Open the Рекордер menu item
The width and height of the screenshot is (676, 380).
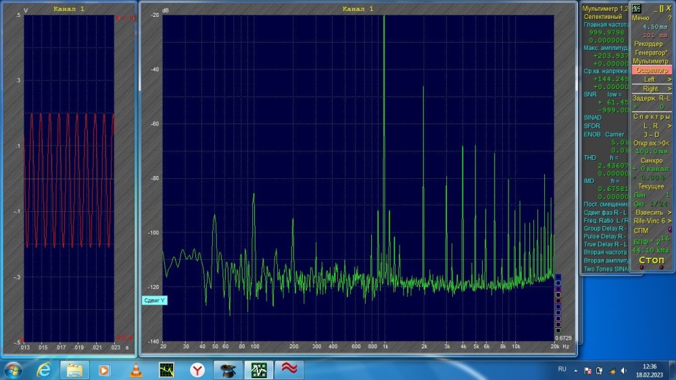(x=648, y=44)
